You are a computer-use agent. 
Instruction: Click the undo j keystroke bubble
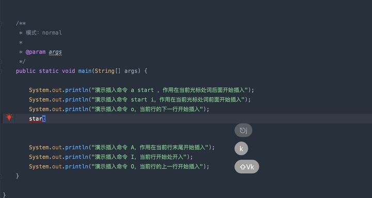[x=243, y=130]
